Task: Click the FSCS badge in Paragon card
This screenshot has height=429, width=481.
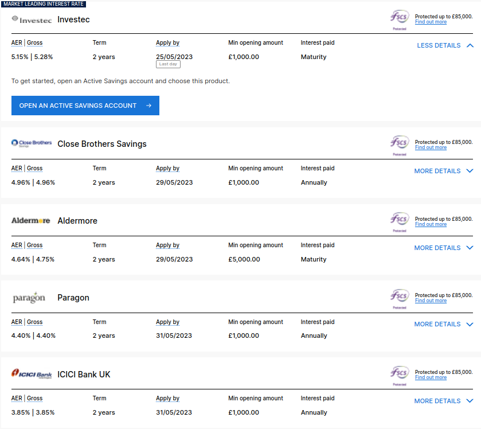Action: coord(400,298)
